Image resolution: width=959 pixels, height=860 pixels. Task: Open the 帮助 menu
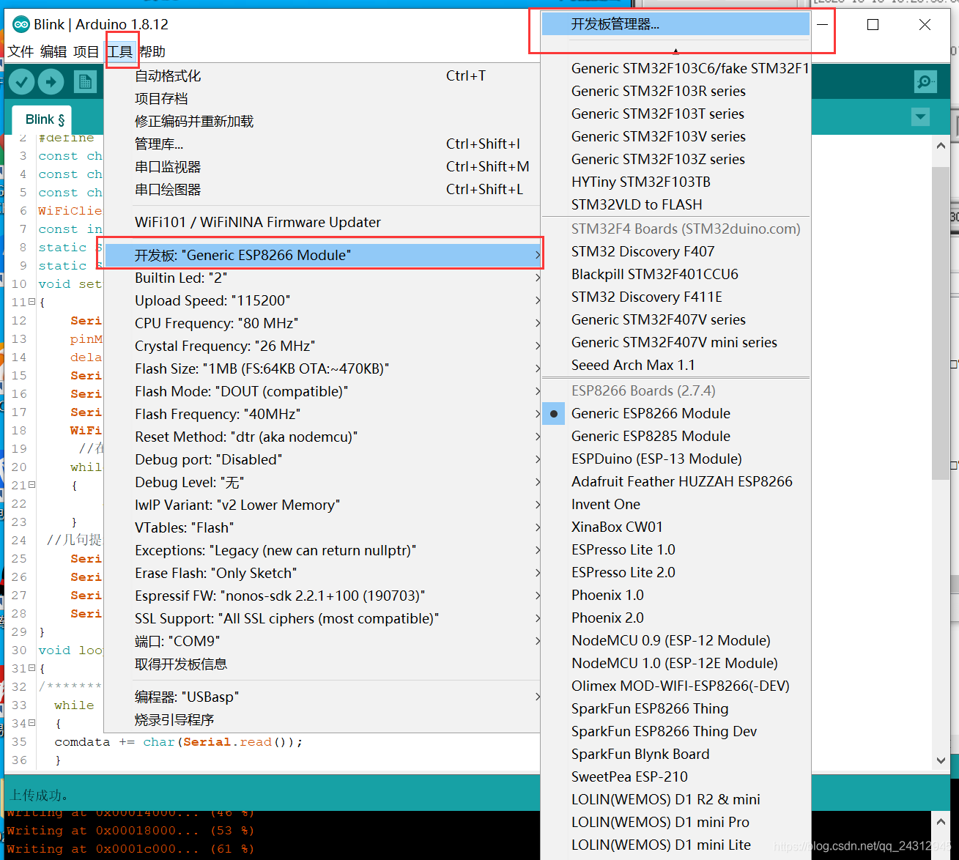pos(152,51)
